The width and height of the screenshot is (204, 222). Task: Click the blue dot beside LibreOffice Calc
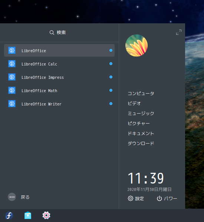(111, 64)
